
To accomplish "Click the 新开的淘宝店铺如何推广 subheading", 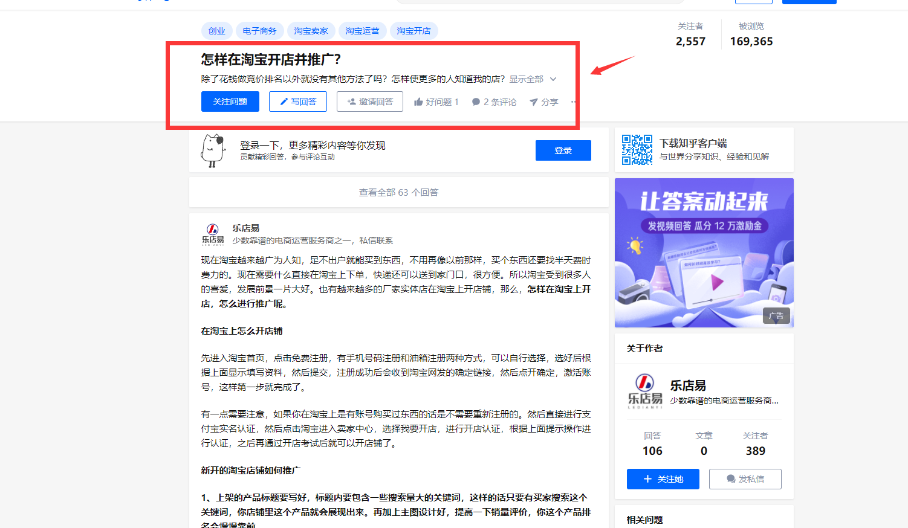I will tap(251, 470).
